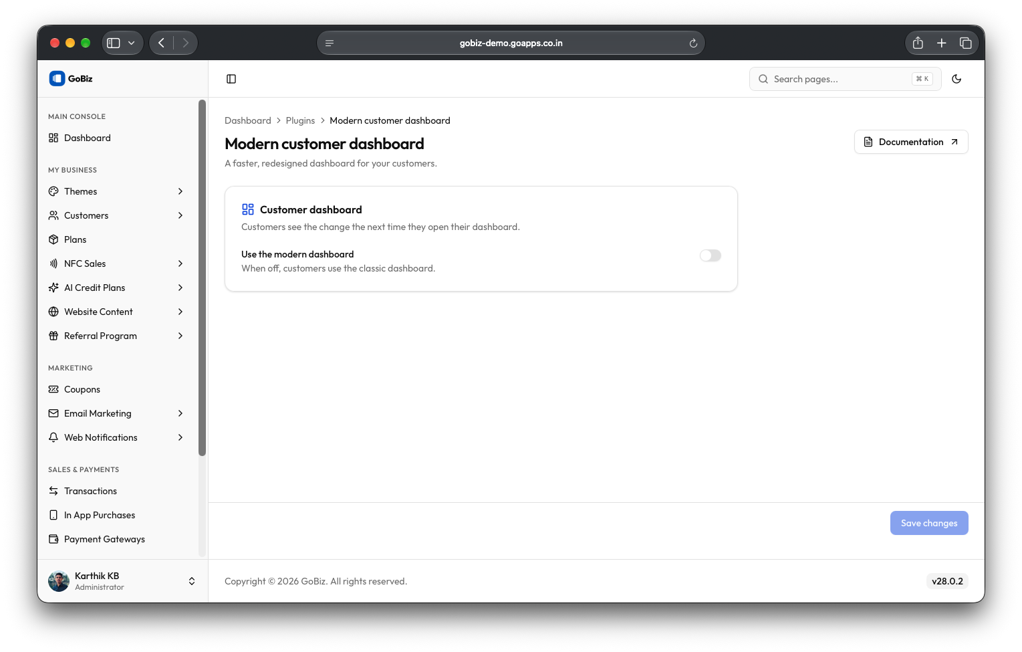Viewport: 1022px width, 652px height.
Task: Click the Themes palette icon
Action: tap(53, 191)
